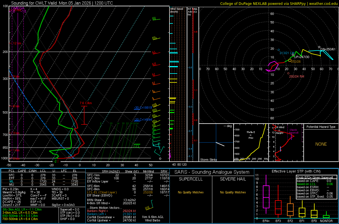This screenshot has width=339, height=224.
Task: Click the WNDG = 0.0 value
Action: click(60, 189)
